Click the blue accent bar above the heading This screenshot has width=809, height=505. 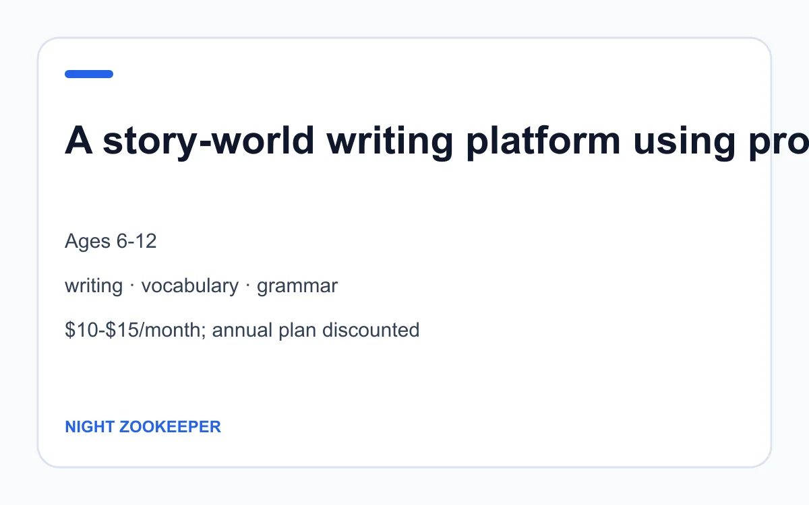[x=89, y=74]
